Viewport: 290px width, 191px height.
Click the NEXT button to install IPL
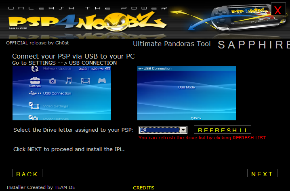(x=262, y=173)
